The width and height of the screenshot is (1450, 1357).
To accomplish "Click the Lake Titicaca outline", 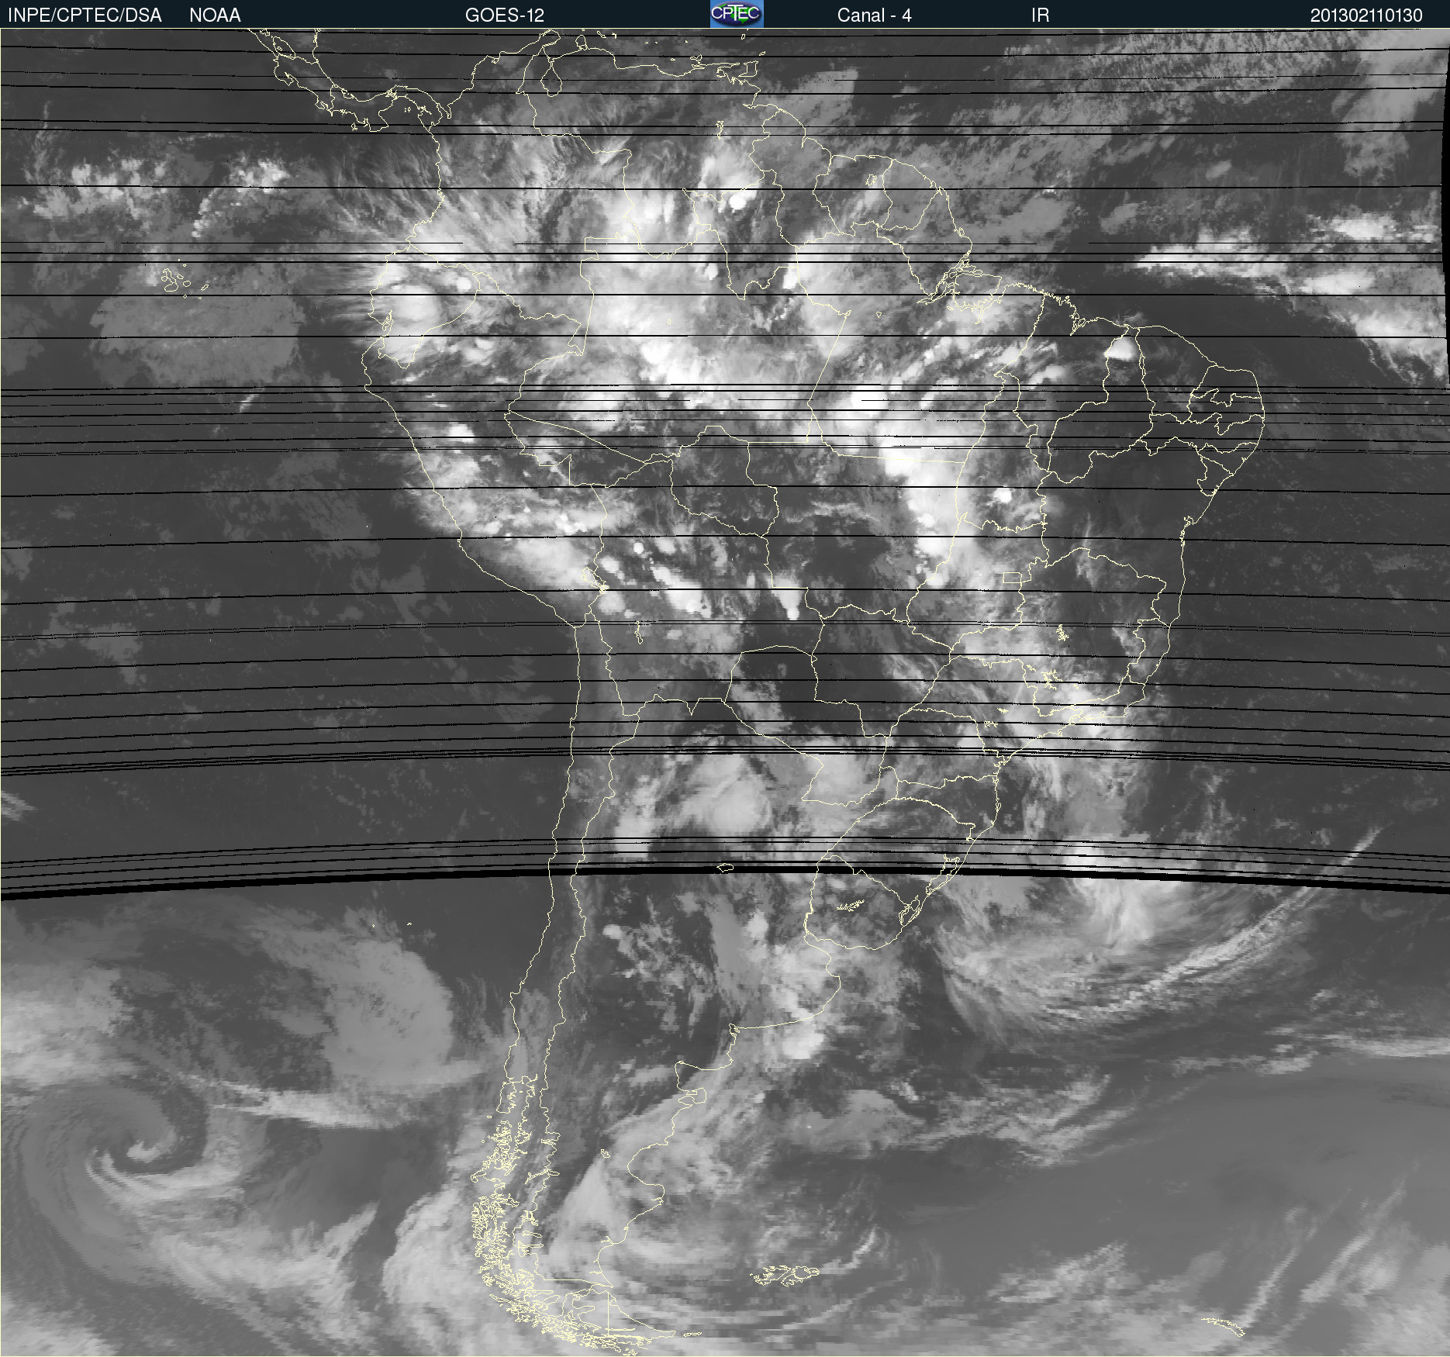I will 588,576.
